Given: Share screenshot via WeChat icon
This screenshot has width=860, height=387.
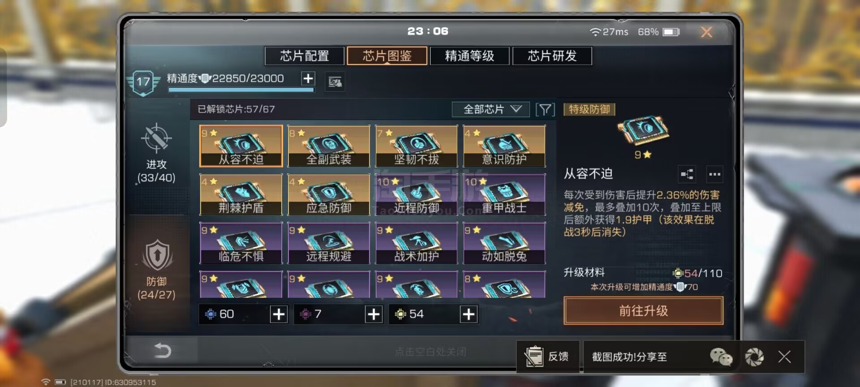Looking at the screenshot, I should point(721,357).
